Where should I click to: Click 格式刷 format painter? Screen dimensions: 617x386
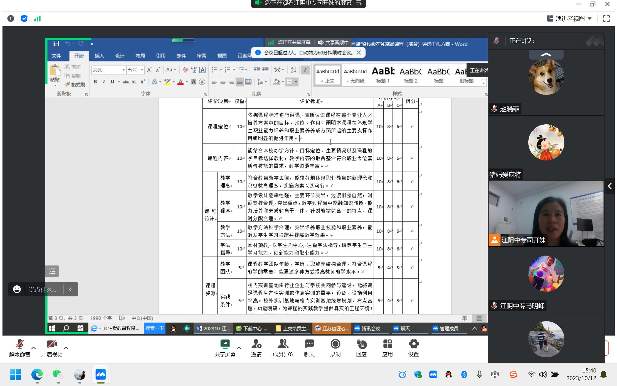tap(75, 85)
